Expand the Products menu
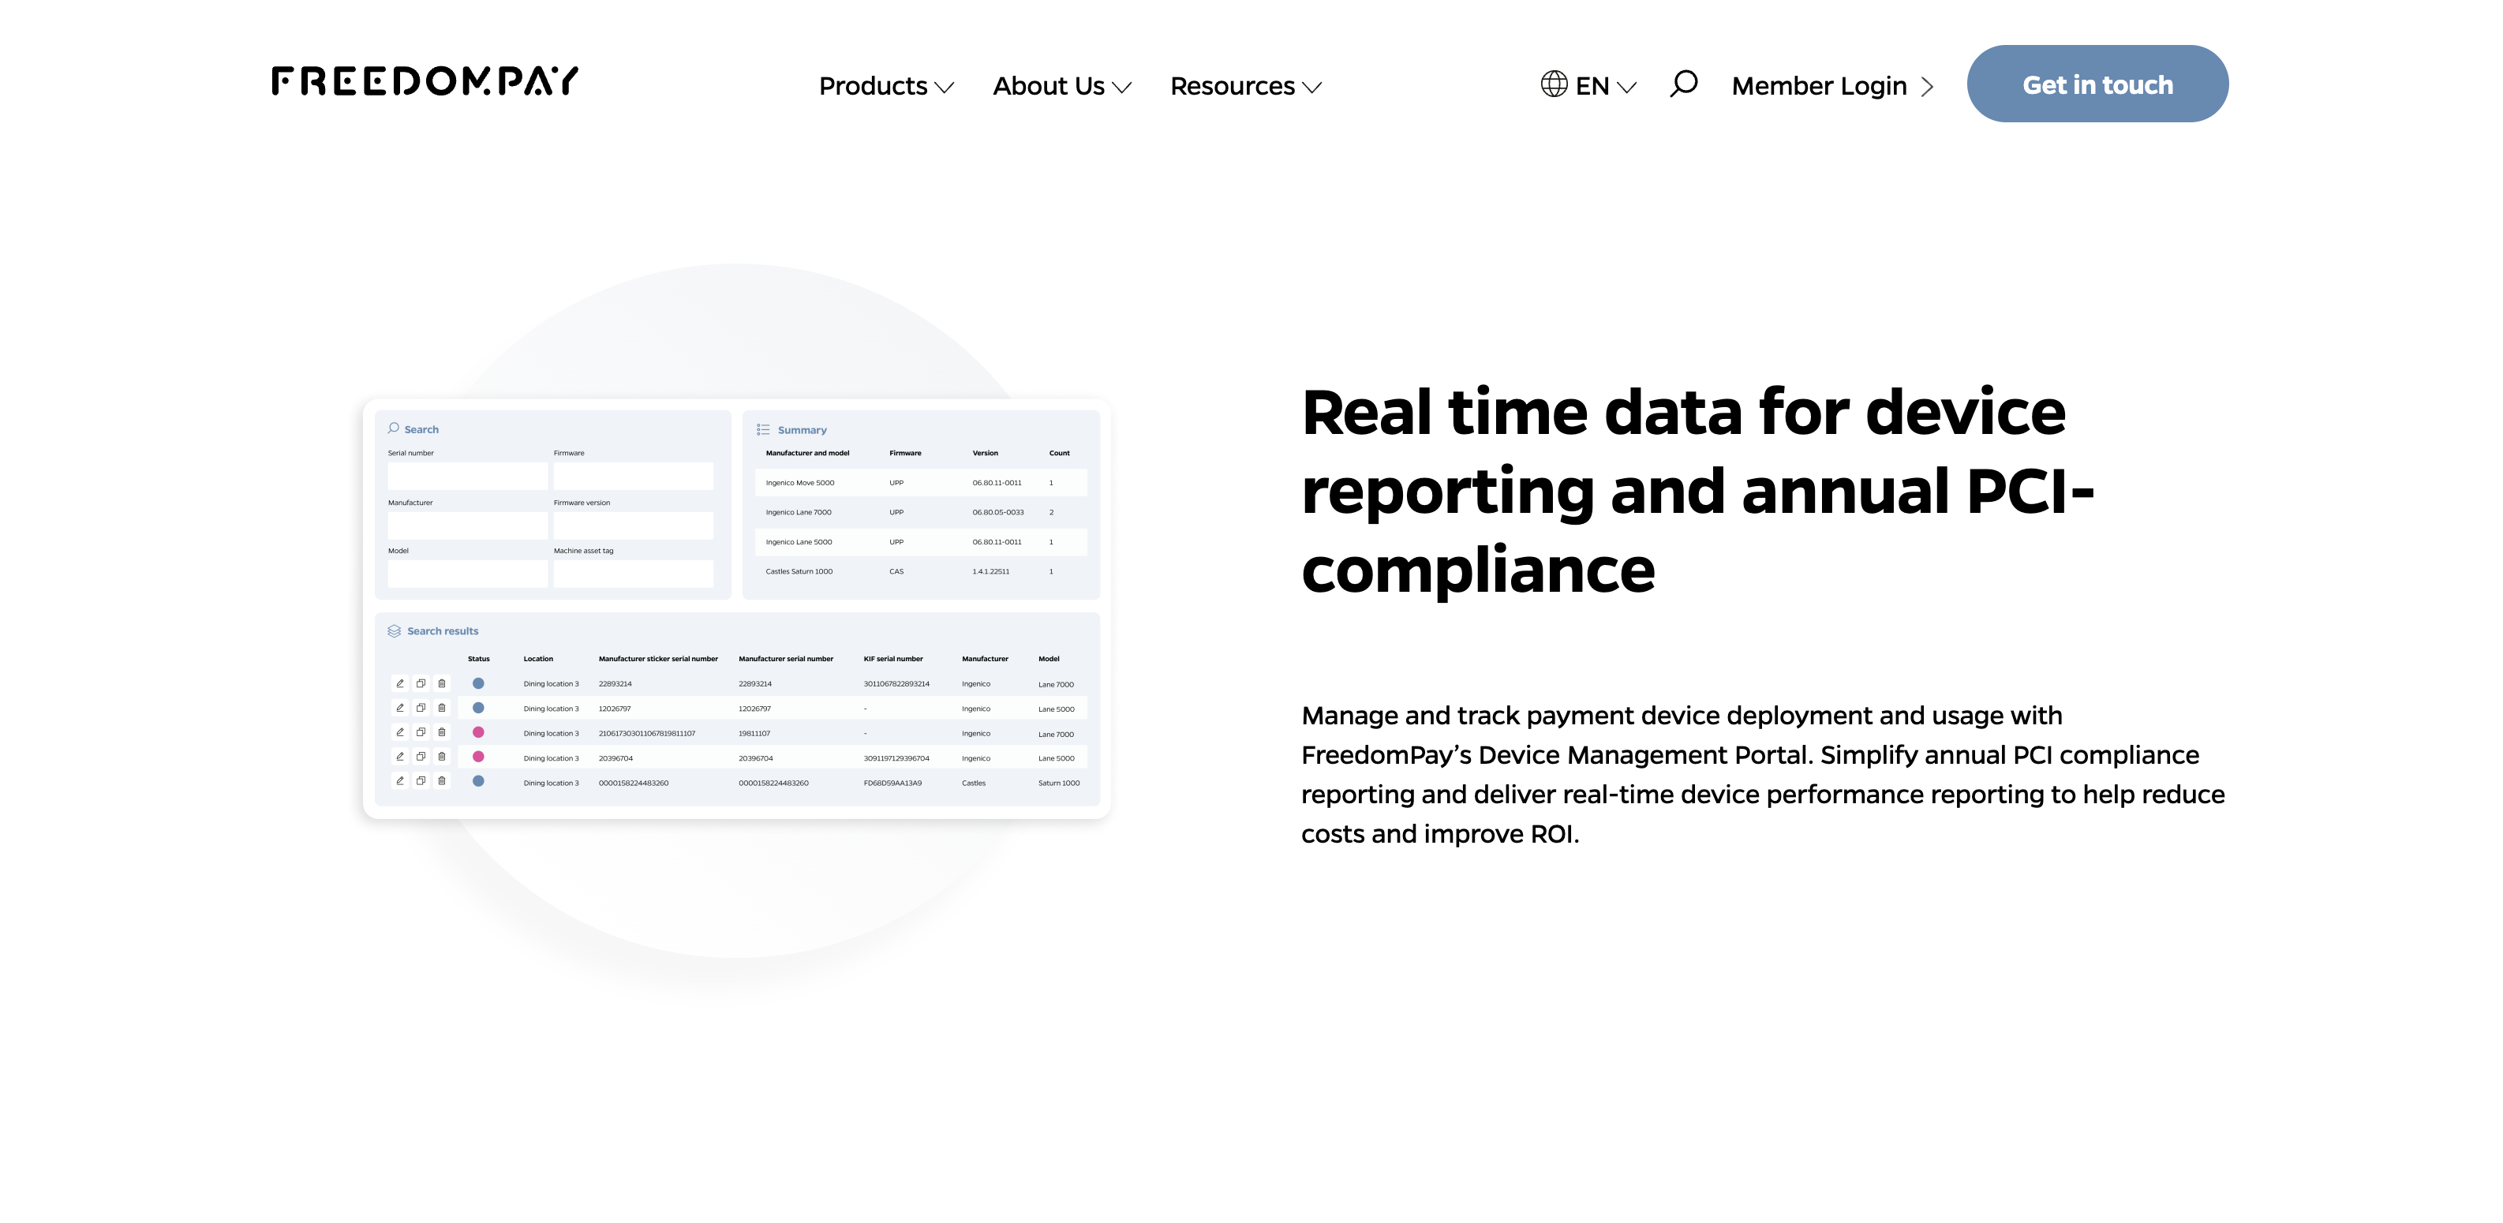 pyautogui.click(x=886, y=85)
